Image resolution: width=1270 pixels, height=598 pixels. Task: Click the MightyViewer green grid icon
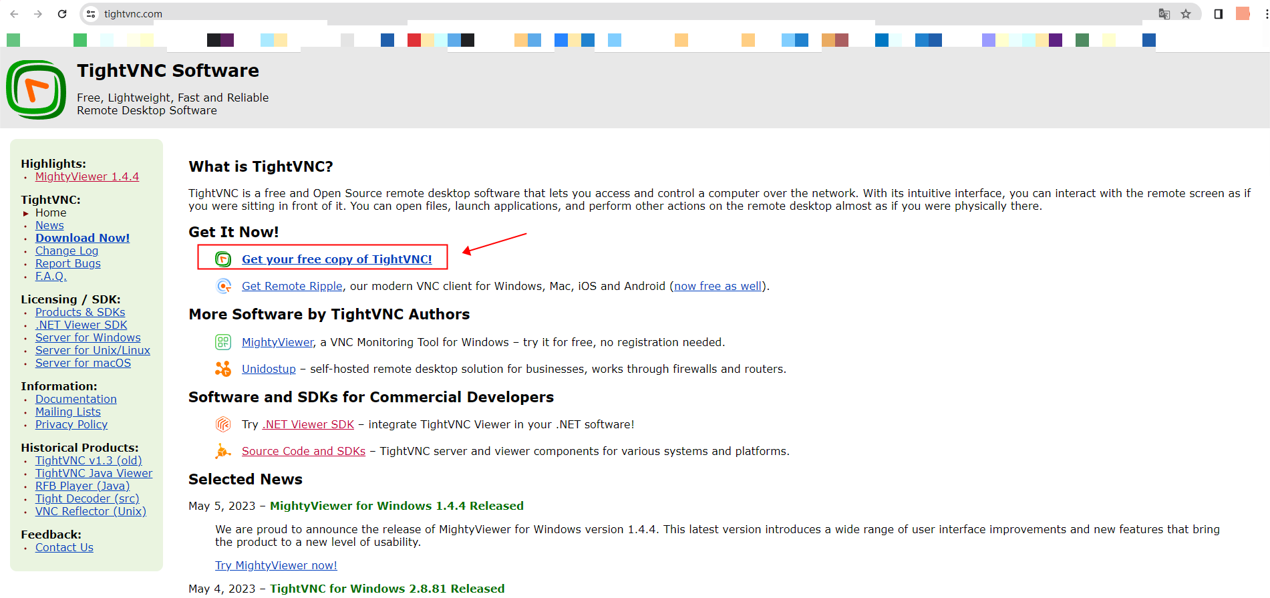point(223,343)
